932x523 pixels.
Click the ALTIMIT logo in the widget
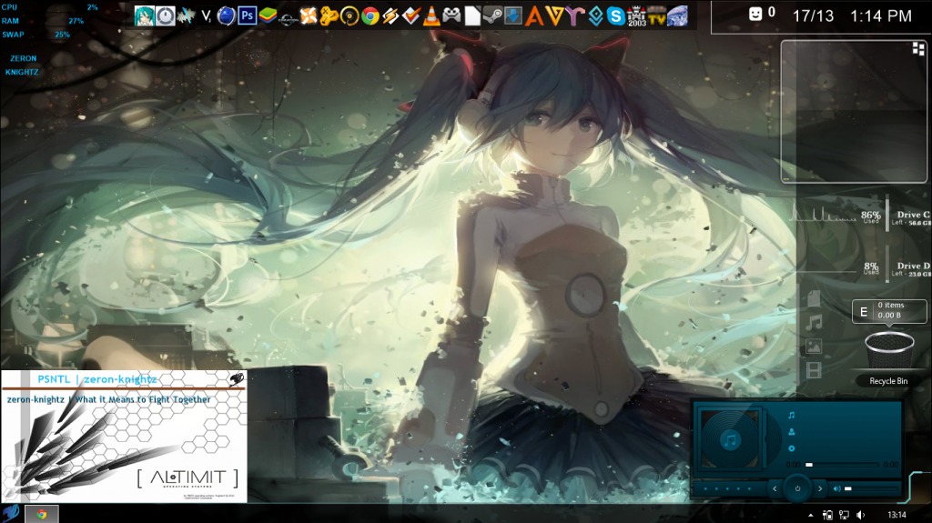click(187, 478)
